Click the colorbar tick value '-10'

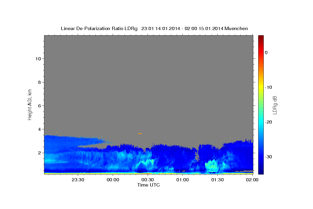coord(269,87)
